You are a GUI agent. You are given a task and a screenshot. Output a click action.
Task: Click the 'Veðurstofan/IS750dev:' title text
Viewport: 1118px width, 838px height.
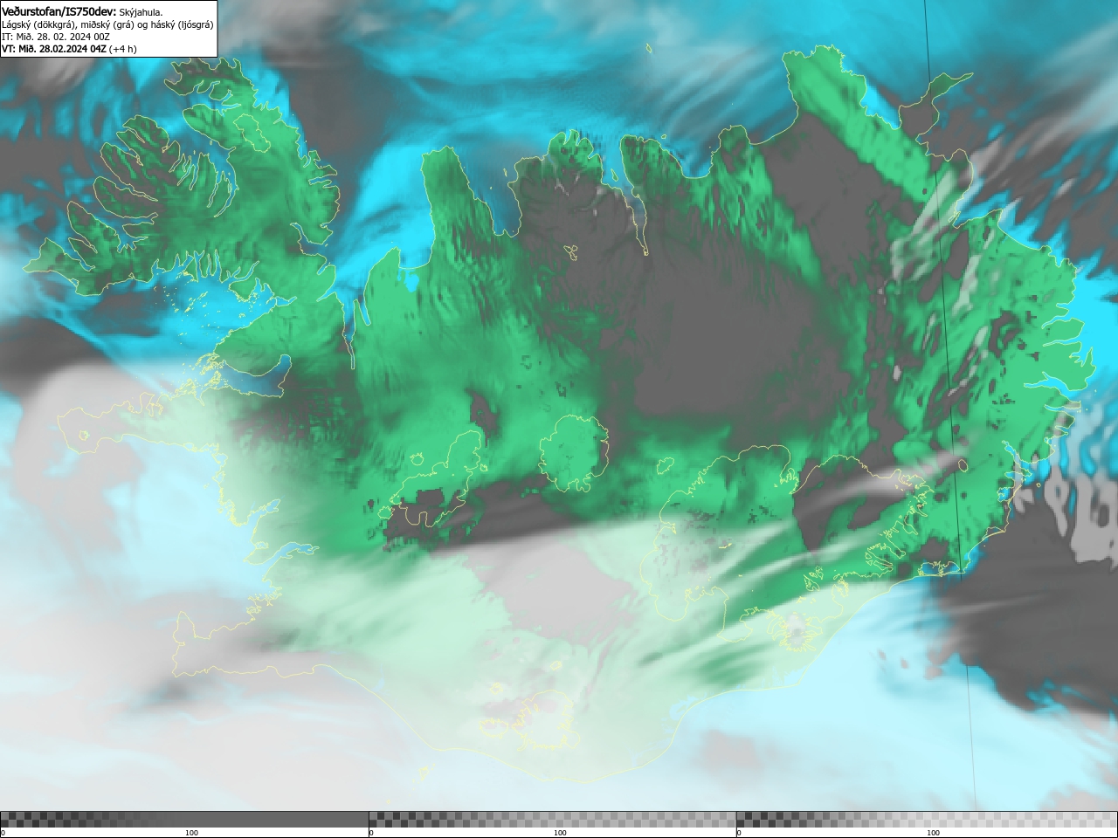point(59,11)
